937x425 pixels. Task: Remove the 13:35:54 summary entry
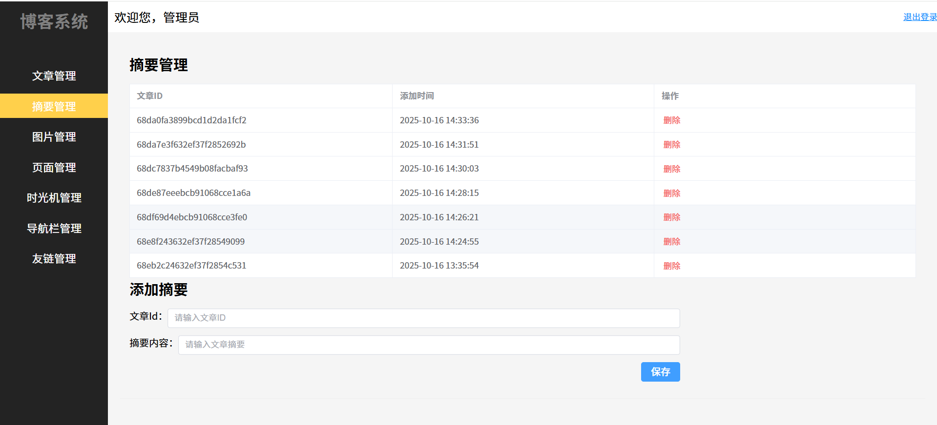coord(671,266)
